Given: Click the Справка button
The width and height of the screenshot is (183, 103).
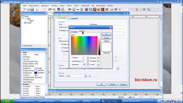Looking at the screenshot, I should pyautogui.click(x=123, y=84).
